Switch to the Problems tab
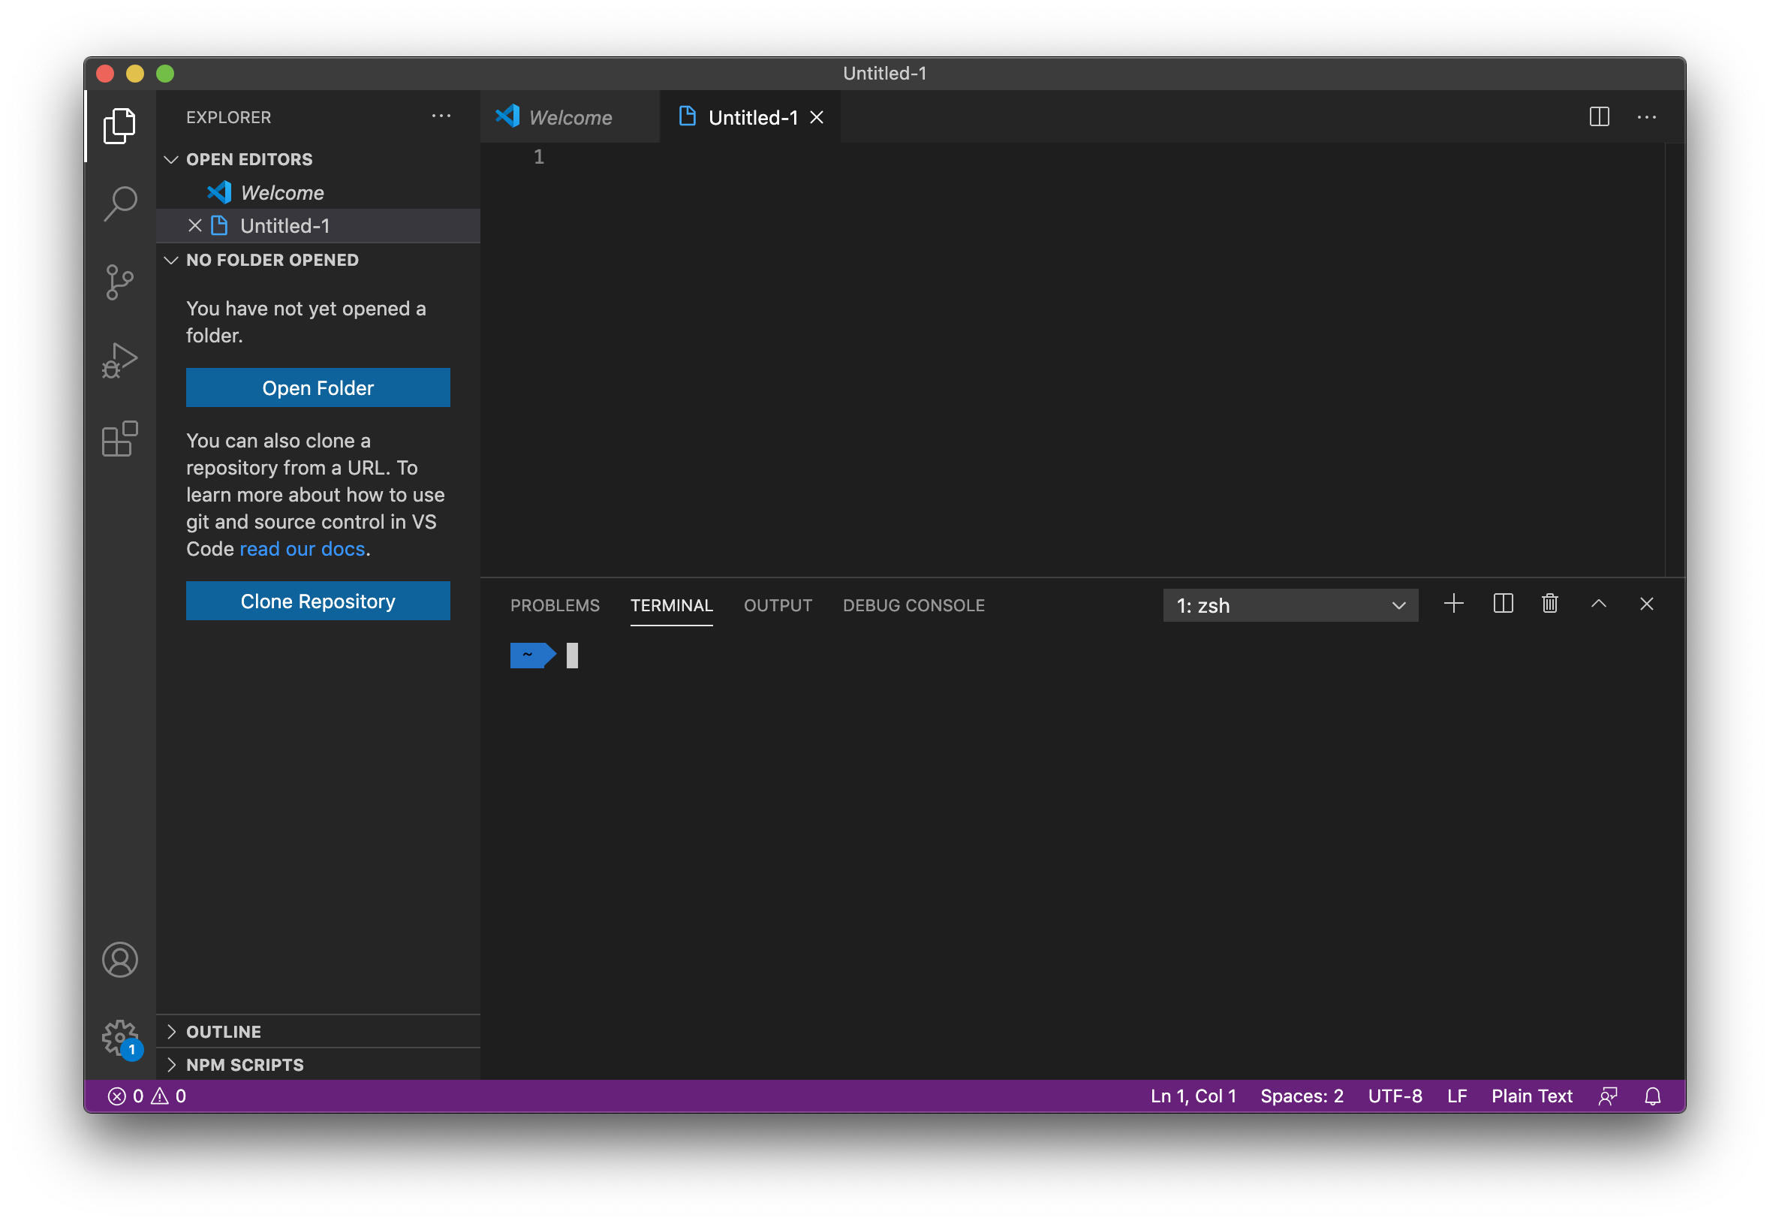 555,606
